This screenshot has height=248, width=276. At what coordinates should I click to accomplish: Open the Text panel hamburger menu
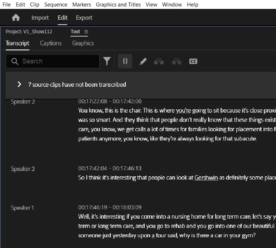pyautogui.click(x=86, y=32)
